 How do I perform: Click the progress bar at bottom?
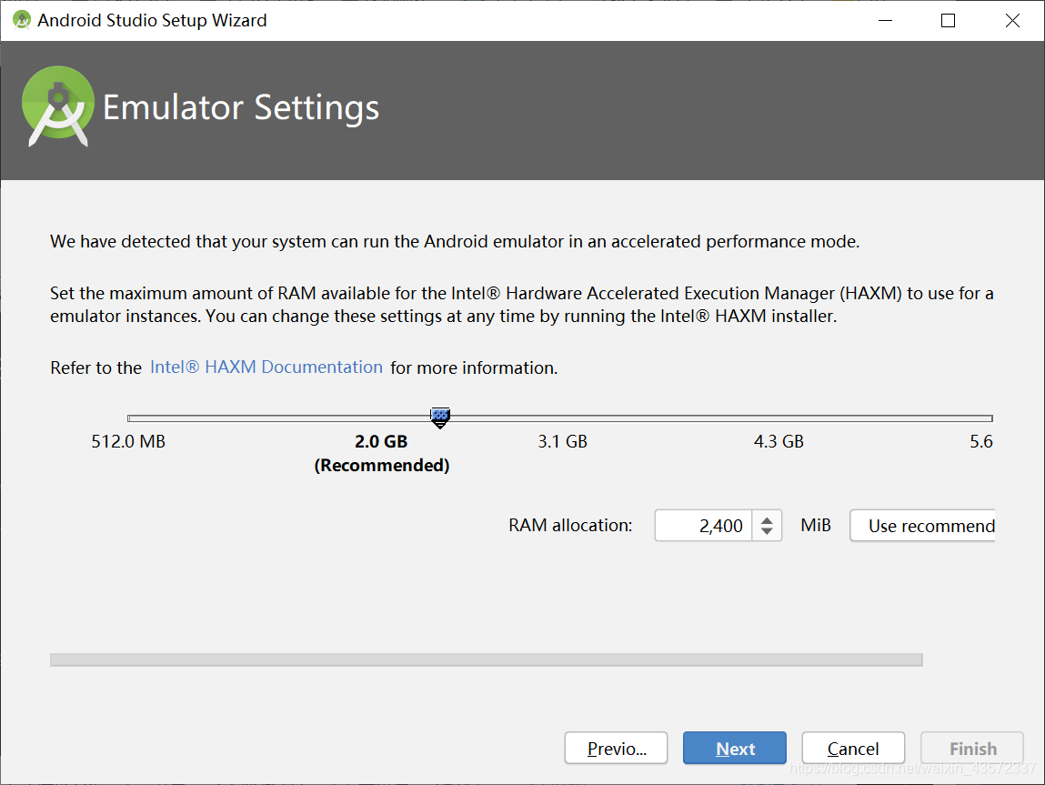tap(486, 659)
